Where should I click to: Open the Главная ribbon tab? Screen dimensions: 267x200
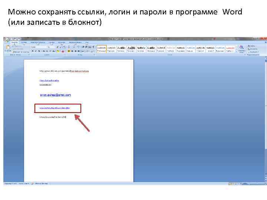[14, 42]
